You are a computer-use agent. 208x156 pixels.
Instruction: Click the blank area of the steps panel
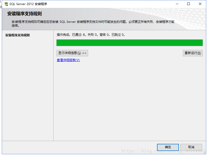point(28,89)
